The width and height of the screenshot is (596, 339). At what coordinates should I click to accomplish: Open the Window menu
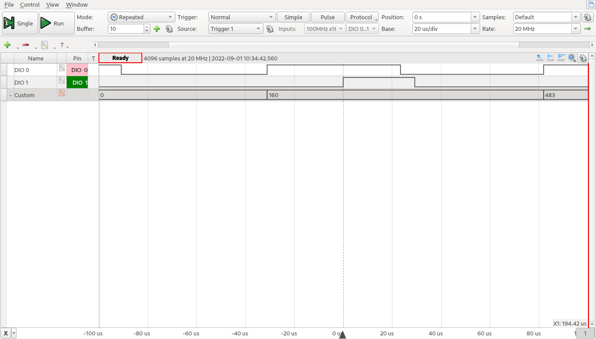pyautogui.click(x=77, y=4)
